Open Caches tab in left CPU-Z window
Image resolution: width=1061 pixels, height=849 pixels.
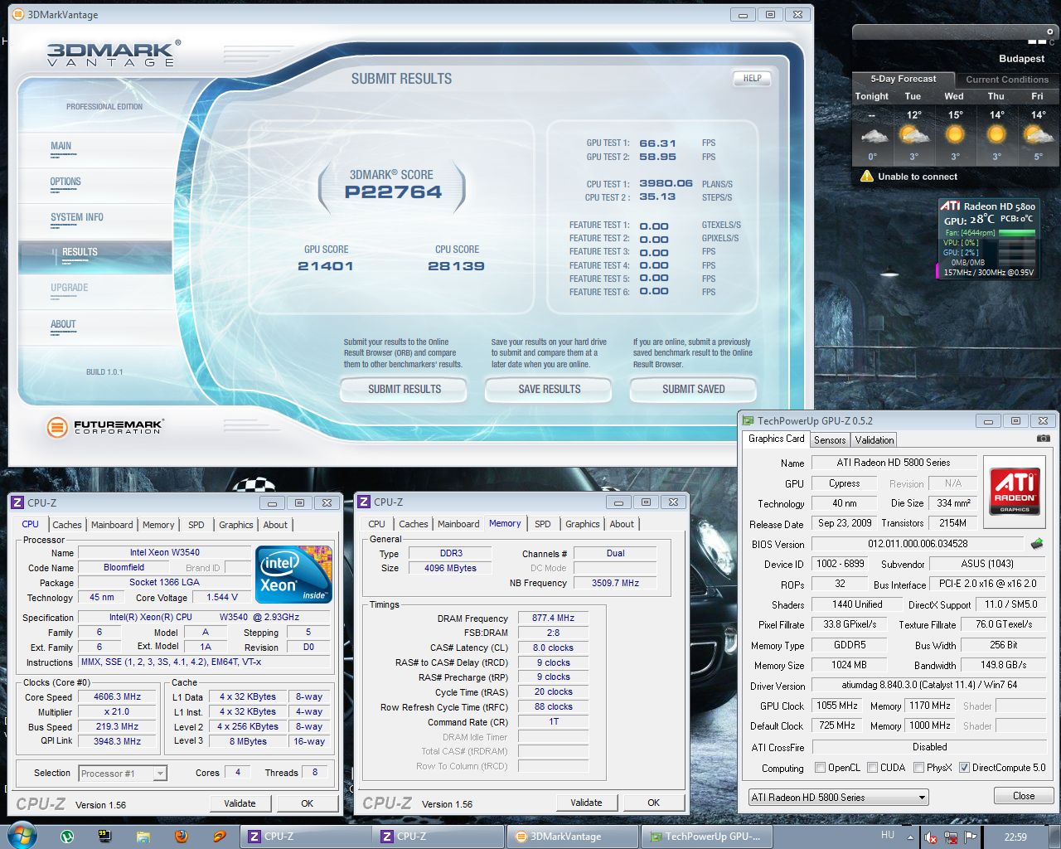[x=67, y=525]
